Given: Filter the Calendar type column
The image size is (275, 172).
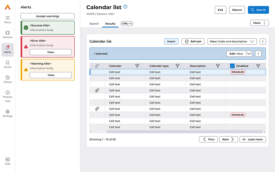Looking at the screenshot, I should [178, 66].
